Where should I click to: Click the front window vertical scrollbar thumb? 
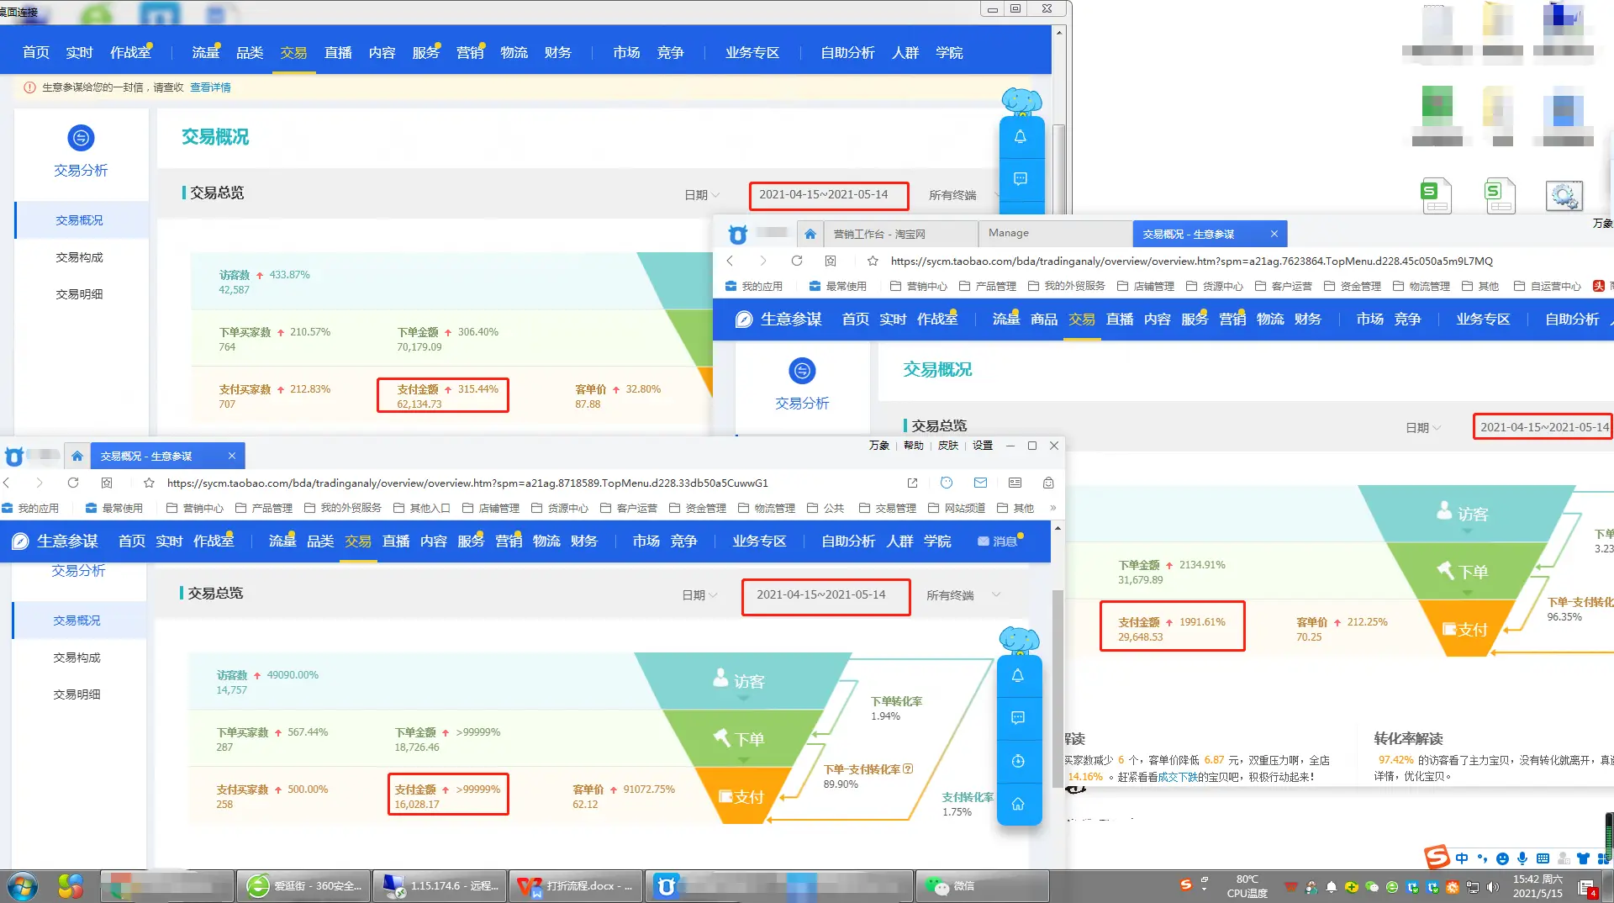pos(1057,688)
